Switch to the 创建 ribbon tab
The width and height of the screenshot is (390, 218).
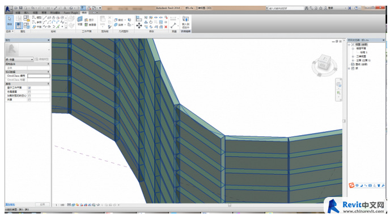[18, 12]
